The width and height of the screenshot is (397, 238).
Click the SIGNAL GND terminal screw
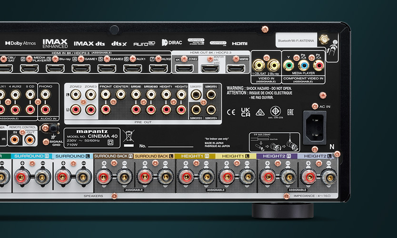click(x=46, y=141)
